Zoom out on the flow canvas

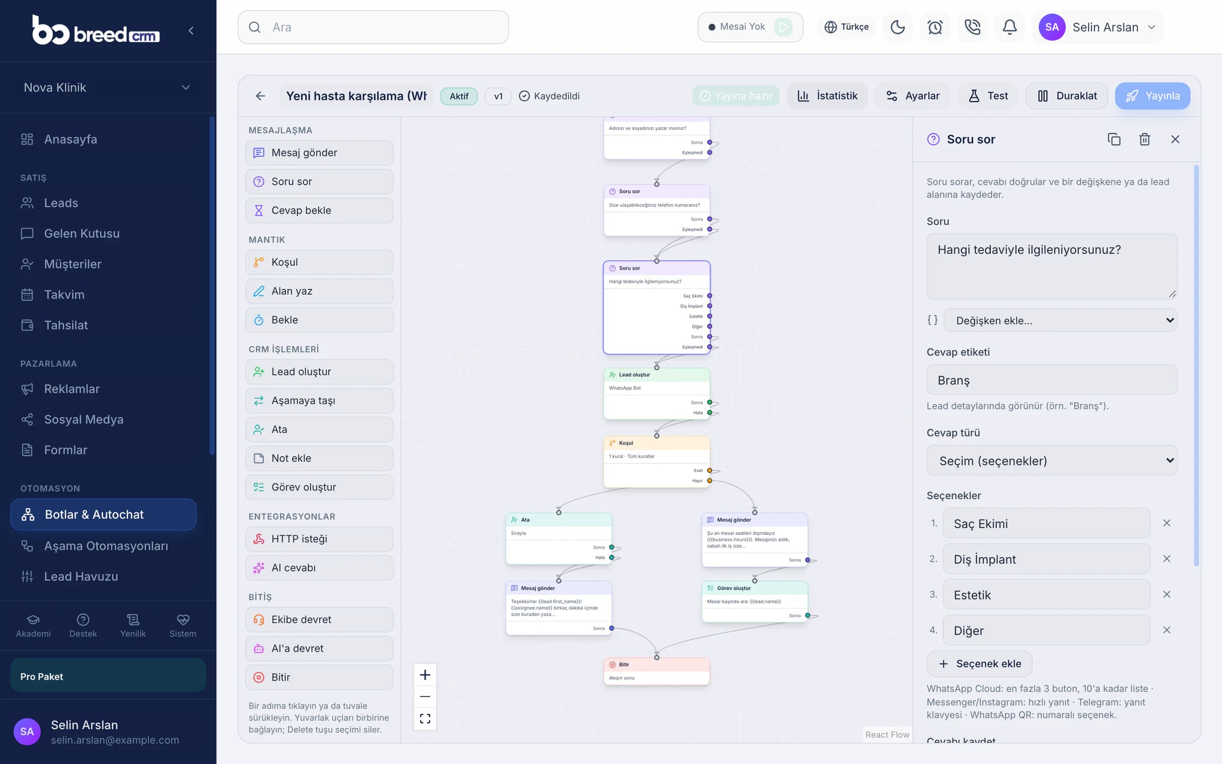(x=425, y=696)
